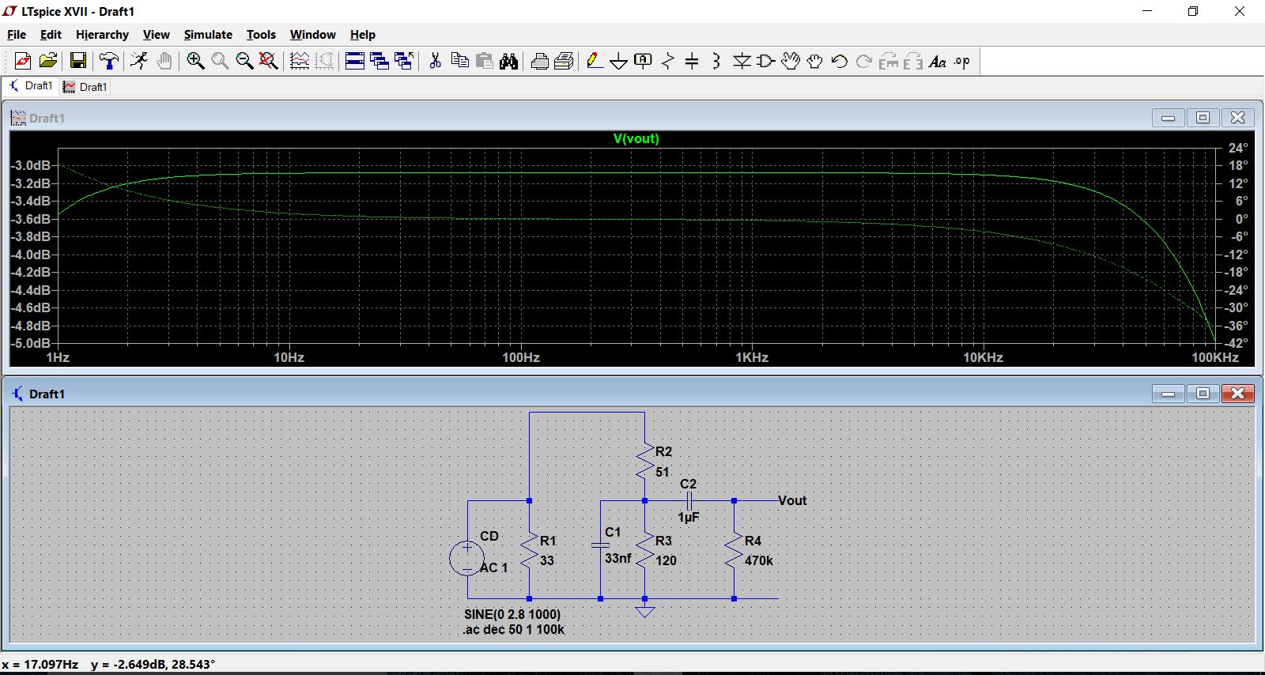The image size is (1265, 675).
Task: Switch to the Draft1 waveform tab
Action: click(x=85, y=87)
